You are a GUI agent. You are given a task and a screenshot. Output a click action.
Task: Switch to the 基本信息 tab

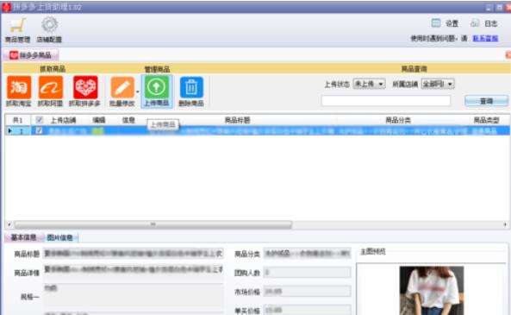23,237
